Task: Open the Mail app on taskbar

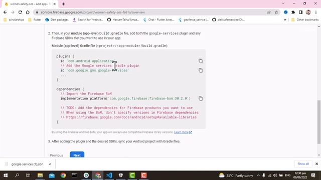Action: click(52, 175)
